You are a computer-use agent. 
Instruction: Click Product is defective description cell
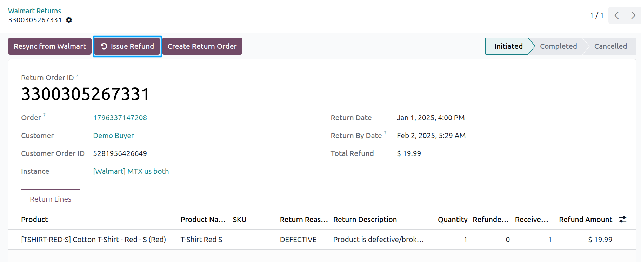pyautogui.click(x=379, y=240)
